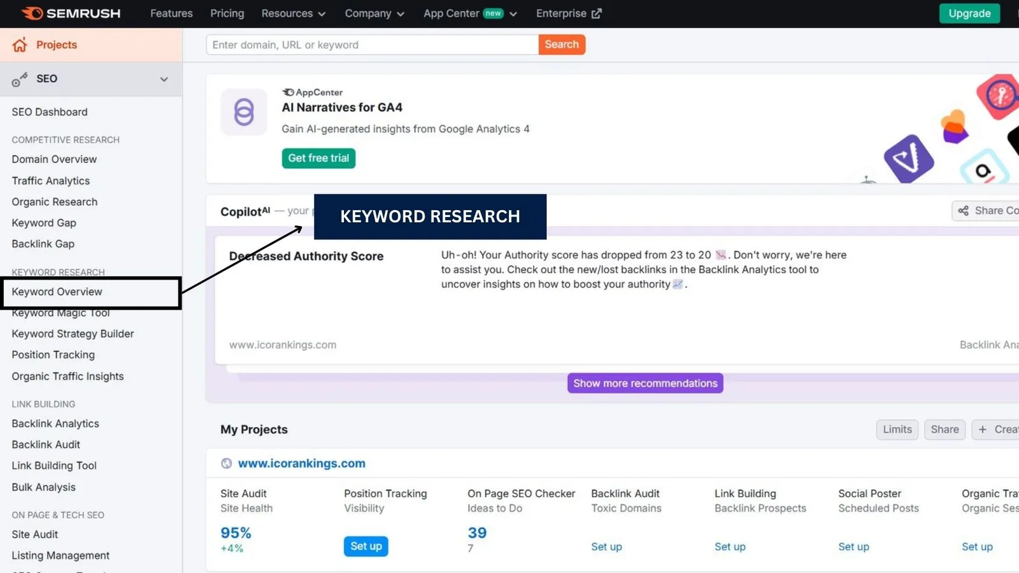Click the Share Copilot share icon
Screen dimensions: 1019x573
tap(964, 211)
